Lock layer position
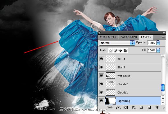Image resolution: width=168 pixels, height=114 pixels. [120, 51]
